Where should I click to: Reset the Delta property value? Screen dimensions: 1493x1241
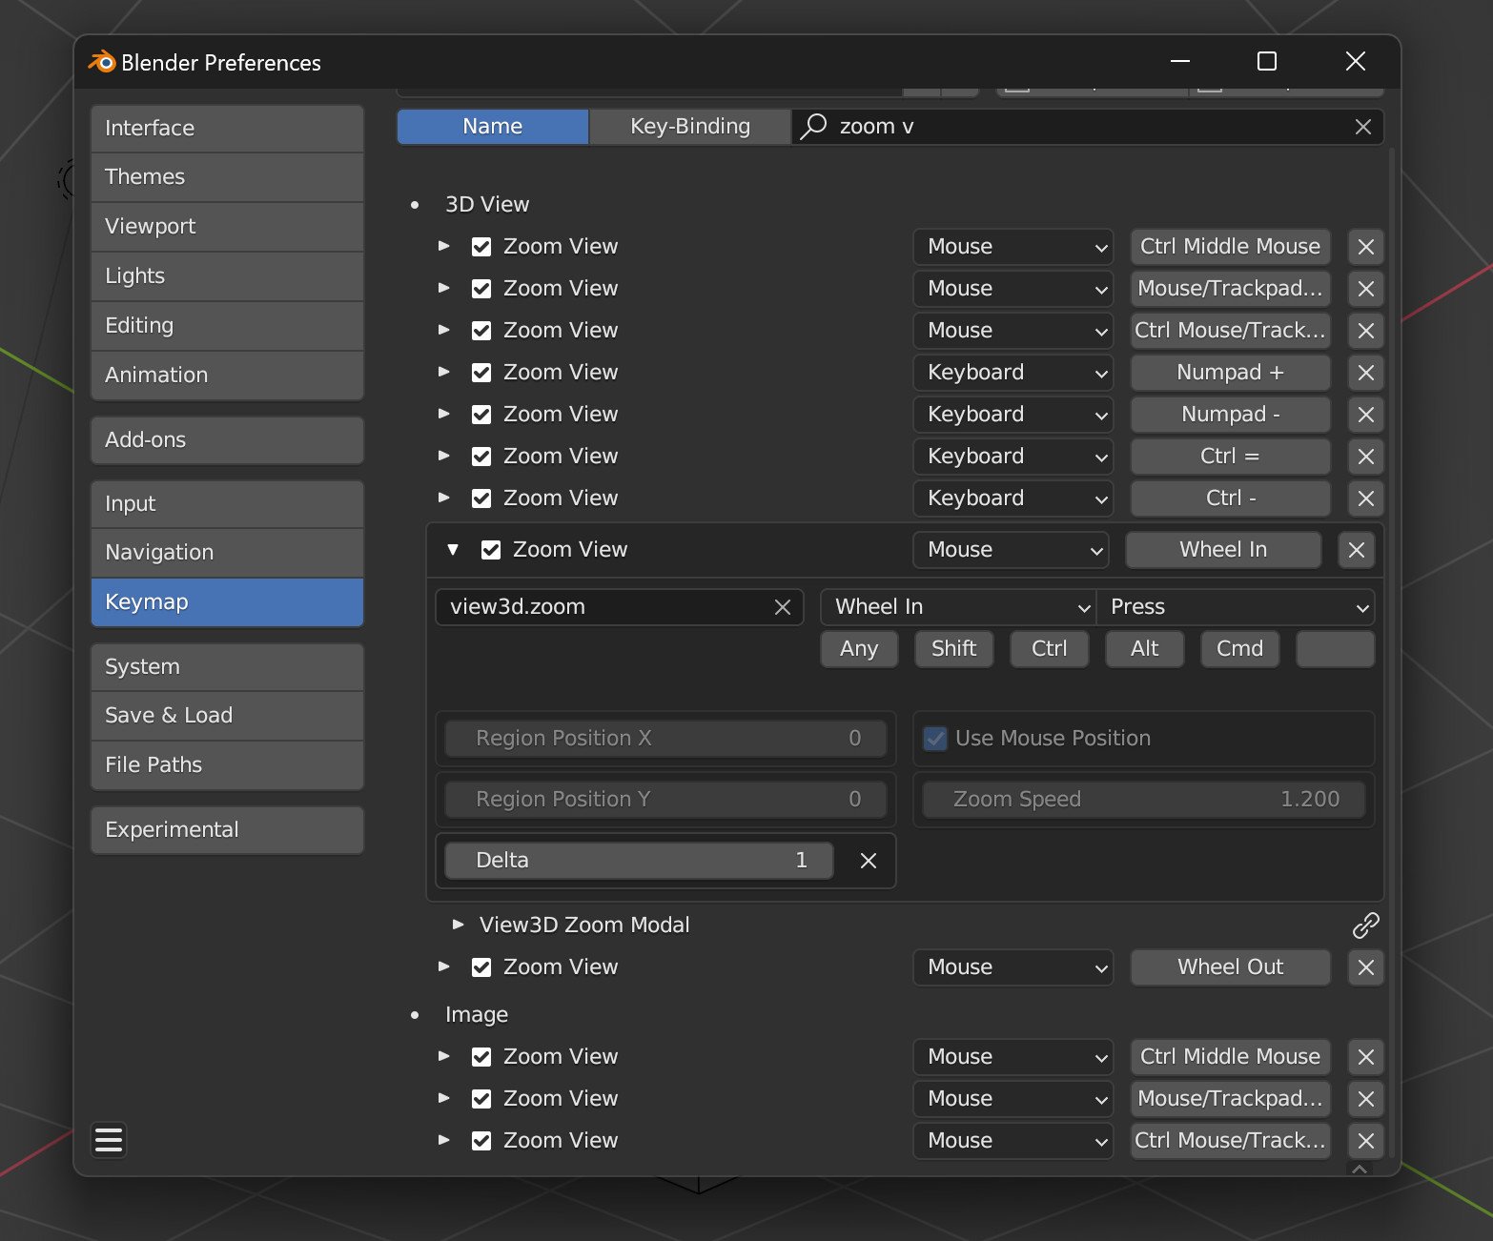coord(868,861)
